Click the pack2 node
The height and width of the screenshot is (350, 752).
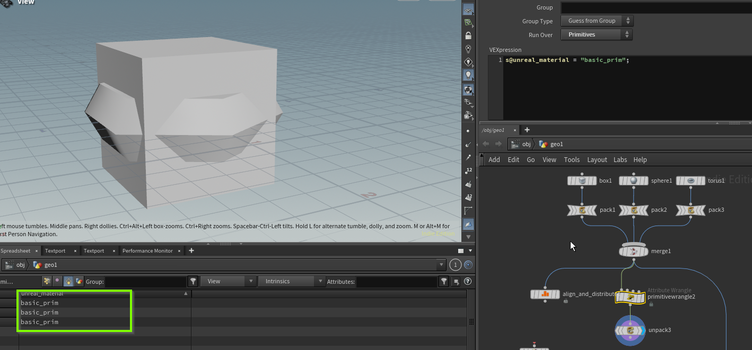click(x=634, y=210)
